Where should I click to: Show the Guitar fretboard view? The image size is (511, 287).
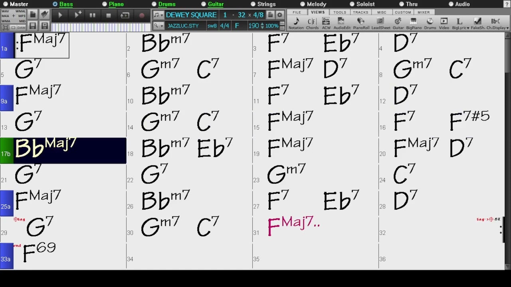398,24
